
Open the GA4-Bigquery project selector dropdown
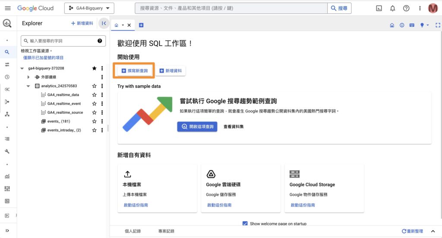click(x=89, y=8)
